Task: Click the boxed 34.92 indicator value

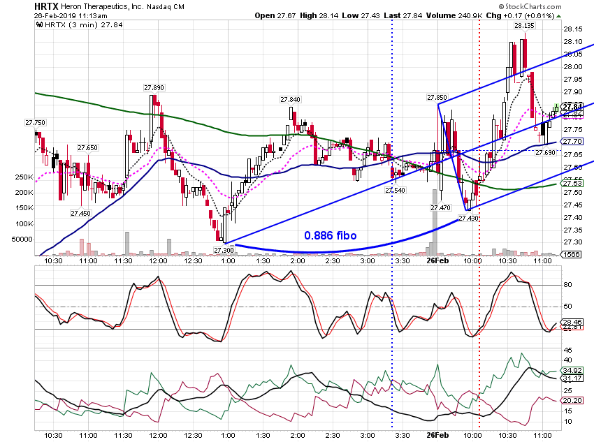Action: 572,371
